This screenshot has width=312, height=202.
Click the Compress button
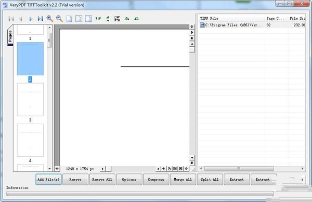(x=156, y=179)
